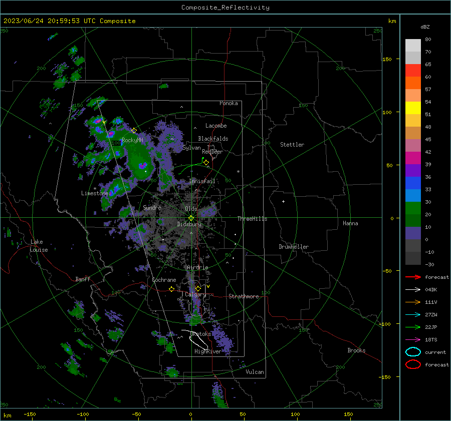Screen dimensions: 451x421
Task: Click the bright yellow swatch between 54 and 51 dBZ
Action: pos(413,108)
